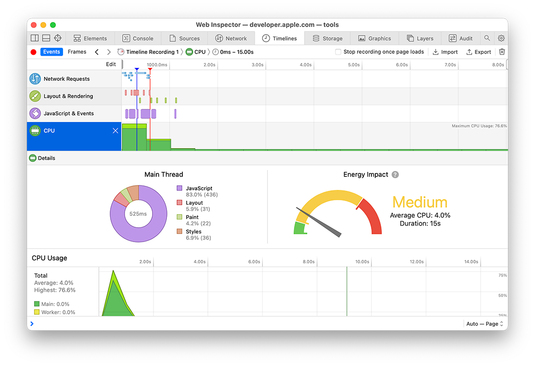535x366 pixels.
Task: Enable Stop recording once page loads
Action: coord(338,52)
